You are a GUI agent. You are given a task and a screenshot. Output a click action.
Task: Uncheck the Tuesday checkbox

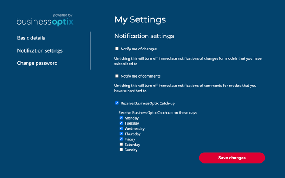[x=121, y=123]
